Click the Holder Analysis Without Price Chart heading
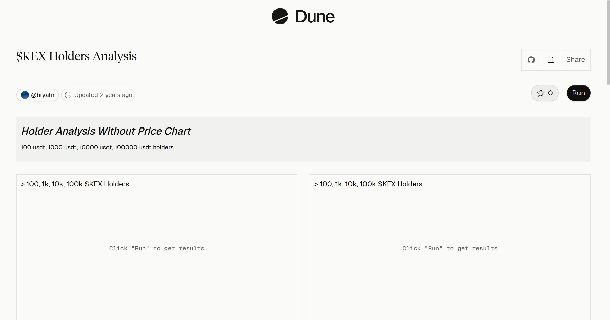The image size is (610, 320). click(106, 131)
